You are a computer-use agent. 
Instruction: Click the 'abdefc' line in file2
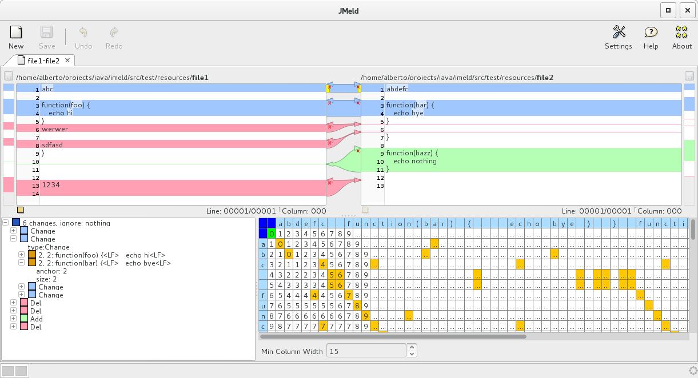tap(397, 89)
